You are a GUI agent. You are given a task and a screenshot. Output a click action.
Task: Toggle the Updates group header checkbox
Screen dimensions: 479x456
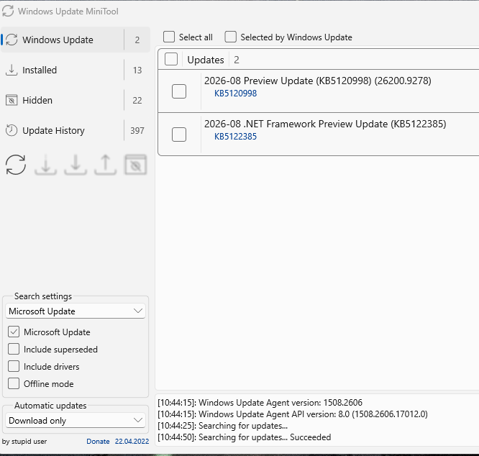pyautogui.click(x=171, y=60)
